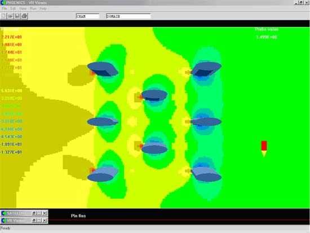Viewport: 310px width, 233px height.
Task: Close the minimized SATELLITE window
Action: (45, 213)
